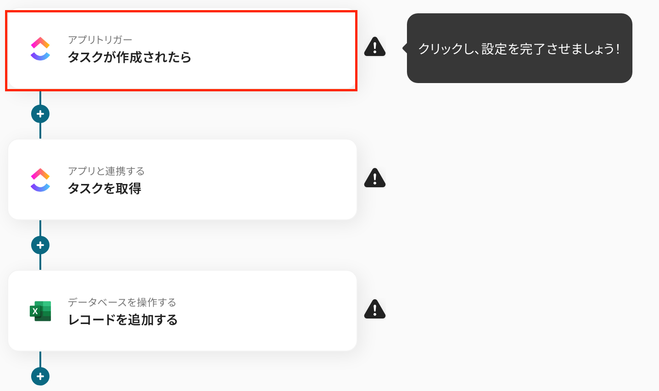This screenshot has height=391, width=659.
Task: Add a step between タスクを取得 and レコードを追加する
Action: [x=40, y=245]
